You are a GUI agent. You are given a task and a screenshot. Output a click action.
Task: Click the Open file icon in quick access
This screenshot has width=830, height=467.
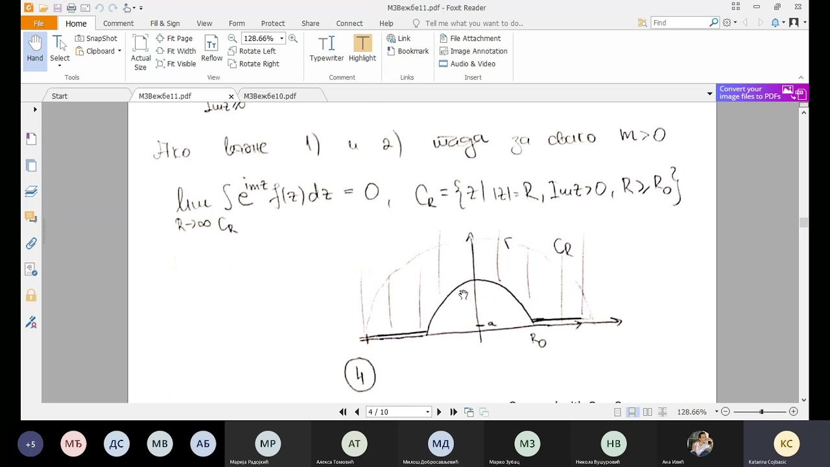coord(43,8)
